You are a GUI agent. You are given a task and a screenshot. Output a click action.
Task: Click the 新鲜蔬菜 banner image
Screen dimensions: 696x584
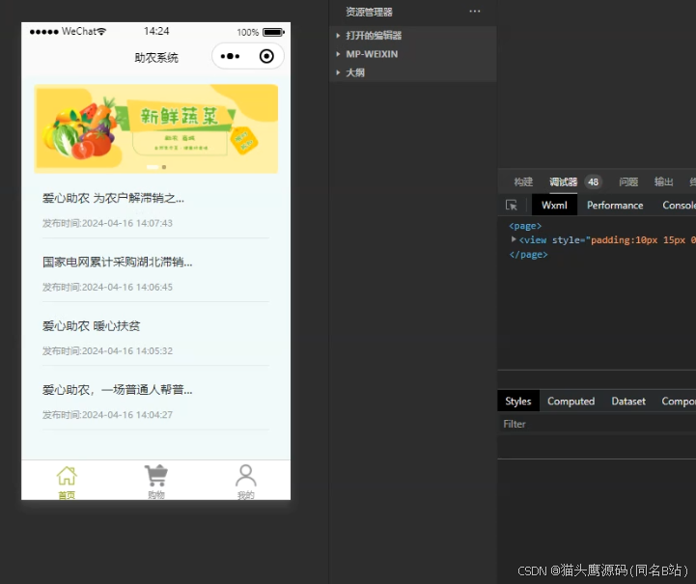(156, 128)
